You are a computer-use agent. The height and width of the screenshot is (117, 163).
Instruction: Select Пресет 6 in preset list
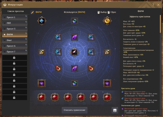(x=15, y=46)
